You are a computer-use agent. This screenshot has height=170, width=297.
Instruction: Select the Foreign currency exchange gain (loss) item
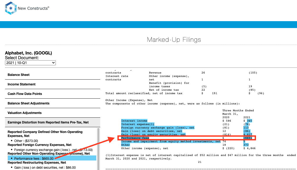click(53, 150)
